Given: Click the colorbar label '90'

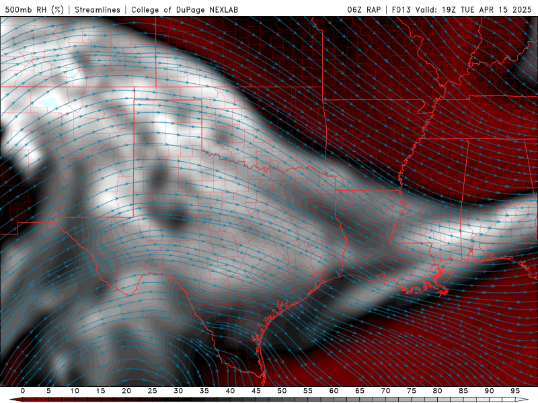Looking at the screenshot, I should click(489, 391).
